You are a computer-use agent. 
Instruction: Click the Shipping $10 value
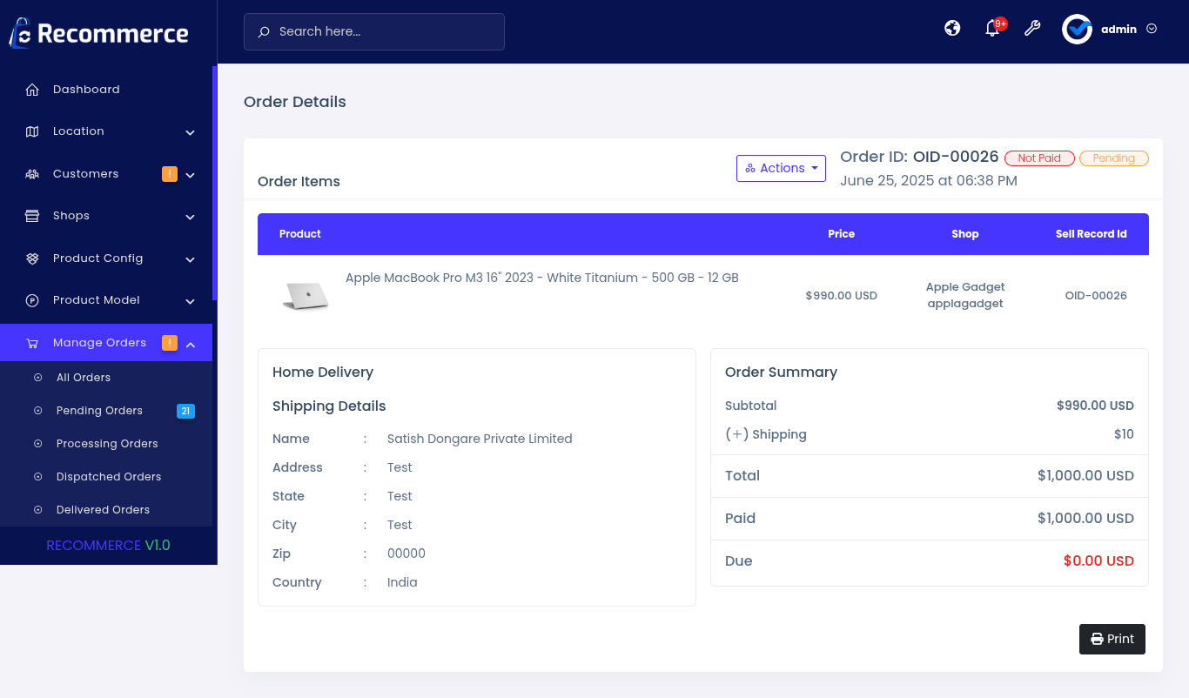click(x=1124, y=434)
